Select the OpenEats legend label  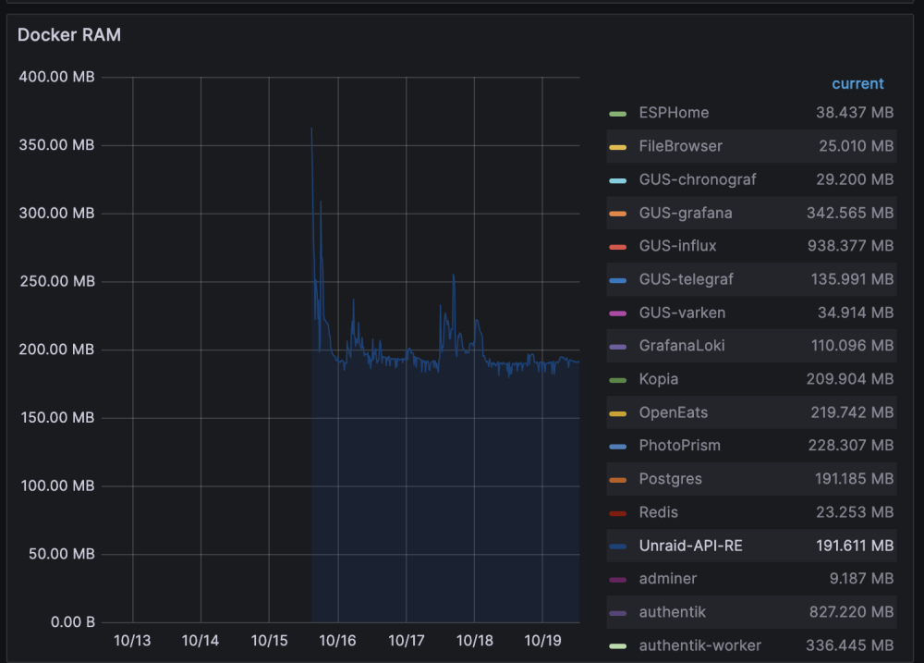[x=674, y=413]
